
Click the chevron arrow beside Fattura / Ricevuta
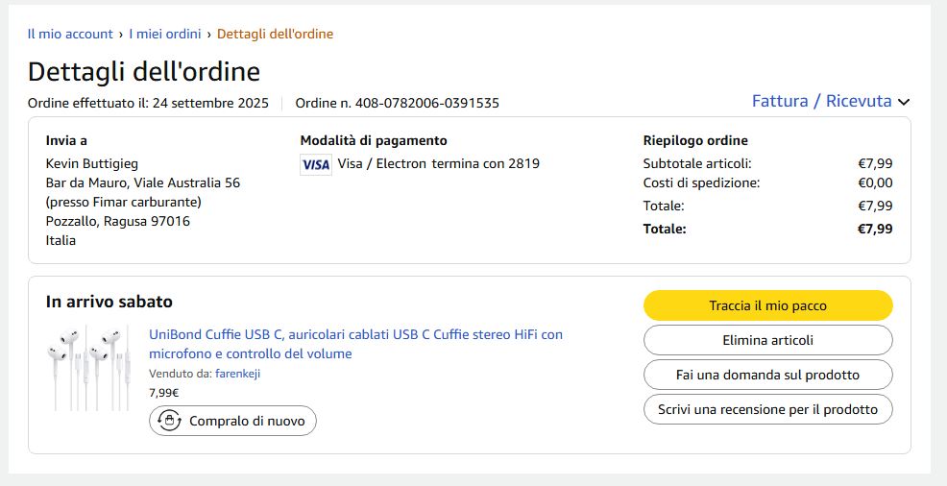(x=904, y=102)
